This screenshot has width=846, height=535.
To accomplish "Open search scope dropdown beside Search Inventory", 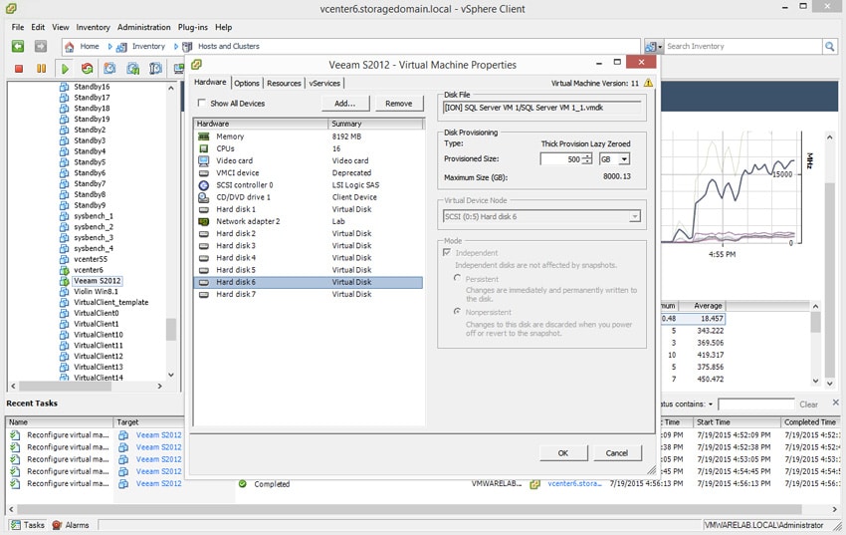I will click(x=653, y=47).
